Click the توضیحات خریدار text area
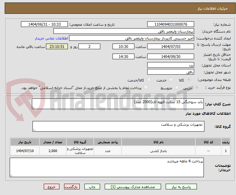The height and width of the screenshot is (195, 236). coord(107,167)
